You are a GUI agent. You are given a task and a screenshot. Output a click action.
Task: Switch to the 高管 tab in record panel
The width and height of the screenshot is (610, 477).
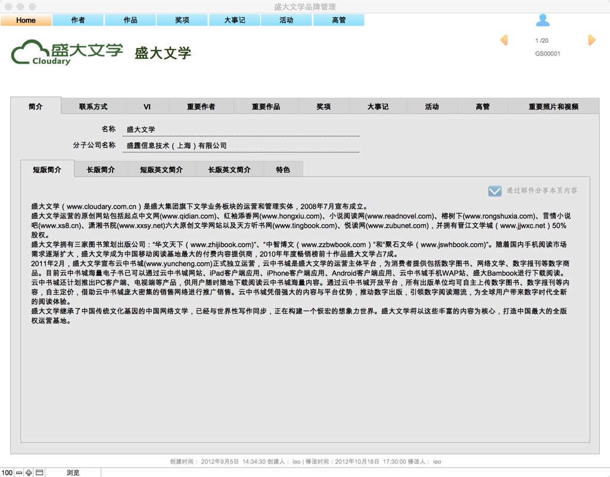(x=483, y=107)
